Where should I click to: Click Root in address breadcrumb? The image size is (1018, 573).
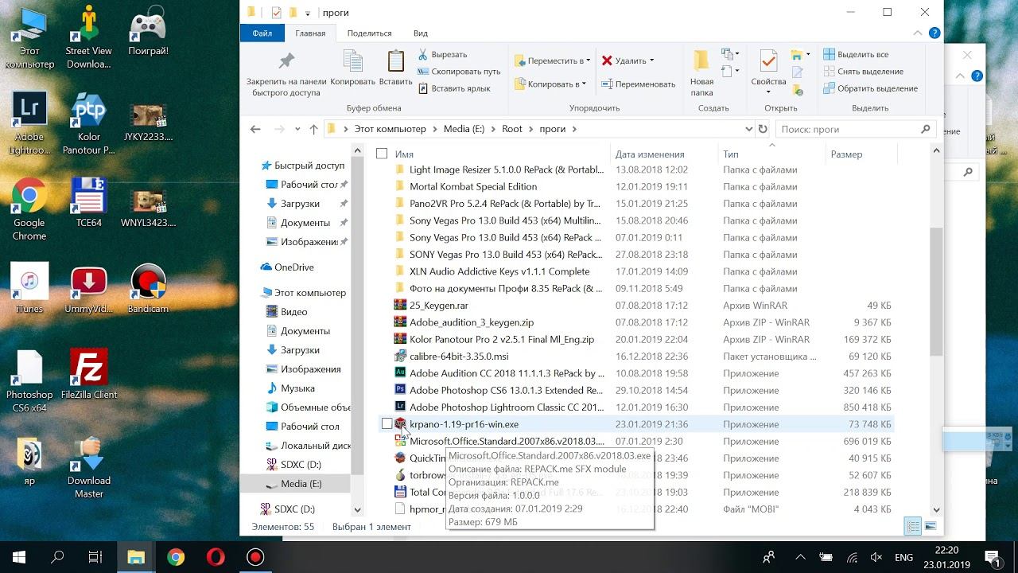pyautogui.click(x=512, y=129)
